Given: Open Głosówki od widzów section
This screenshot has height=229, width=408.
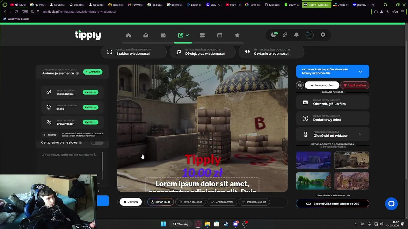Looking at the screenshot, I should tap(332, 134).
